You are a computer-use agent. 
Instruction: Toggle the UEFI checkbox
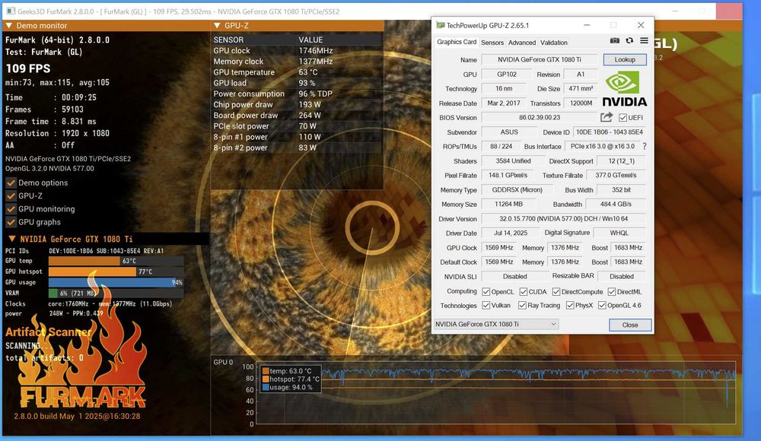tap(622, 118)
